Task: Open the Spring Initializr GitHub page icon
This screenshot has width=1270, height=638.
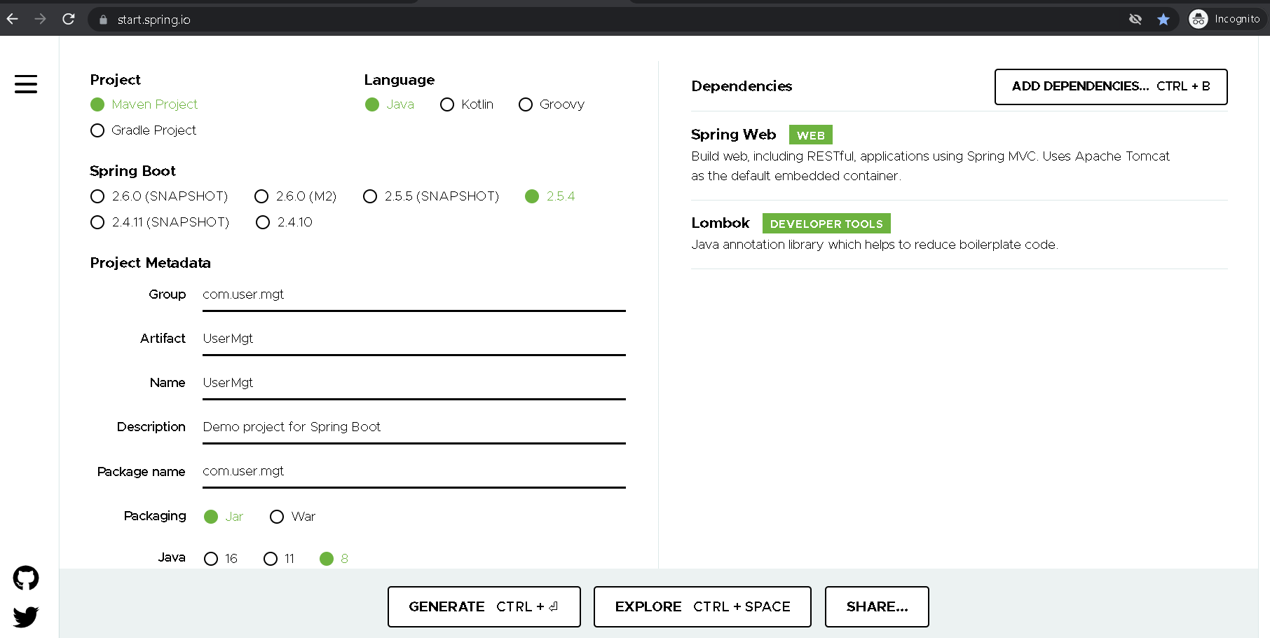Action: click(25, 578)
